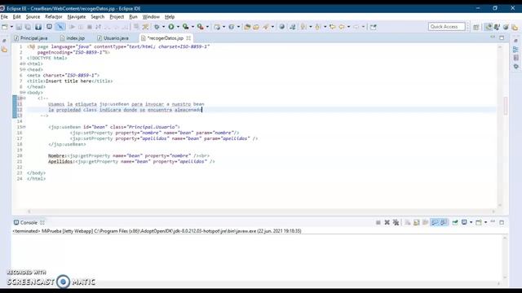Click the dark blue download-arrow toolbar icon
Screen dimensions: 522x293
(38, 27)
